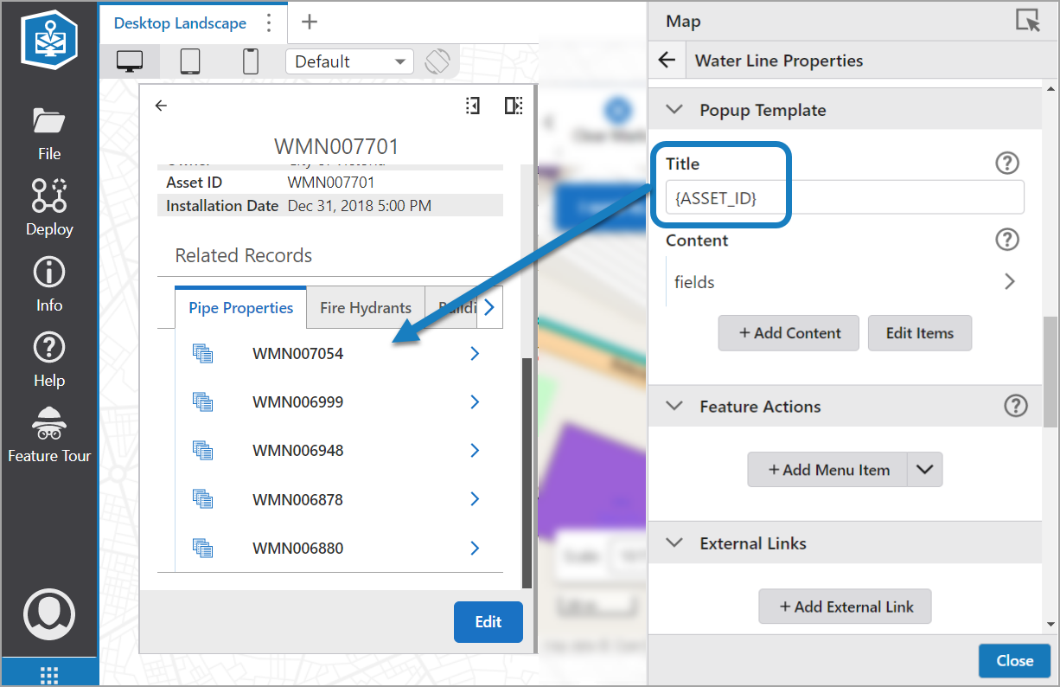Open the Desktop Landscape tab options menu
This screenshot has height=687, width=1060.
tap(269, 22)
